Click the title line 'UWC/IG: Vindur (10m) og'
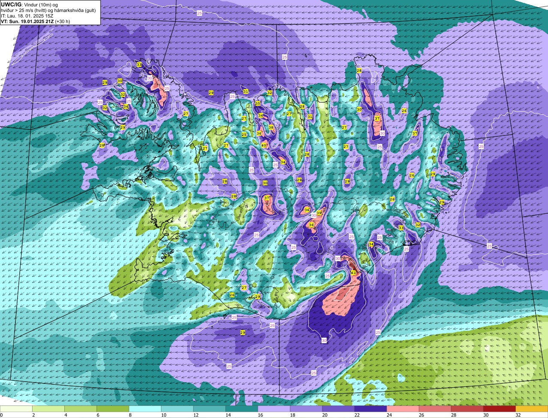The width and height of the screenshot is (548, 418). pyautogui.click(x=30, y=4)
